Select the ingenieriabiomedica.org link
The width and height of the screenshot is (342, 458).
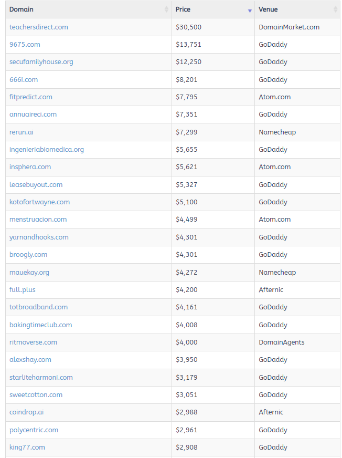tap(47, 150)
